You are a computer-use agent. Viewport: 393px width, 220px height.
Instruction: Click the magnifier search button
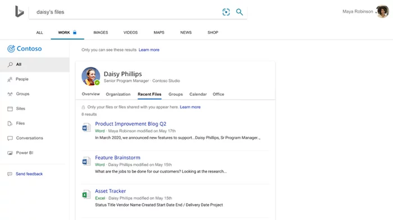click(x=239, y=12)
